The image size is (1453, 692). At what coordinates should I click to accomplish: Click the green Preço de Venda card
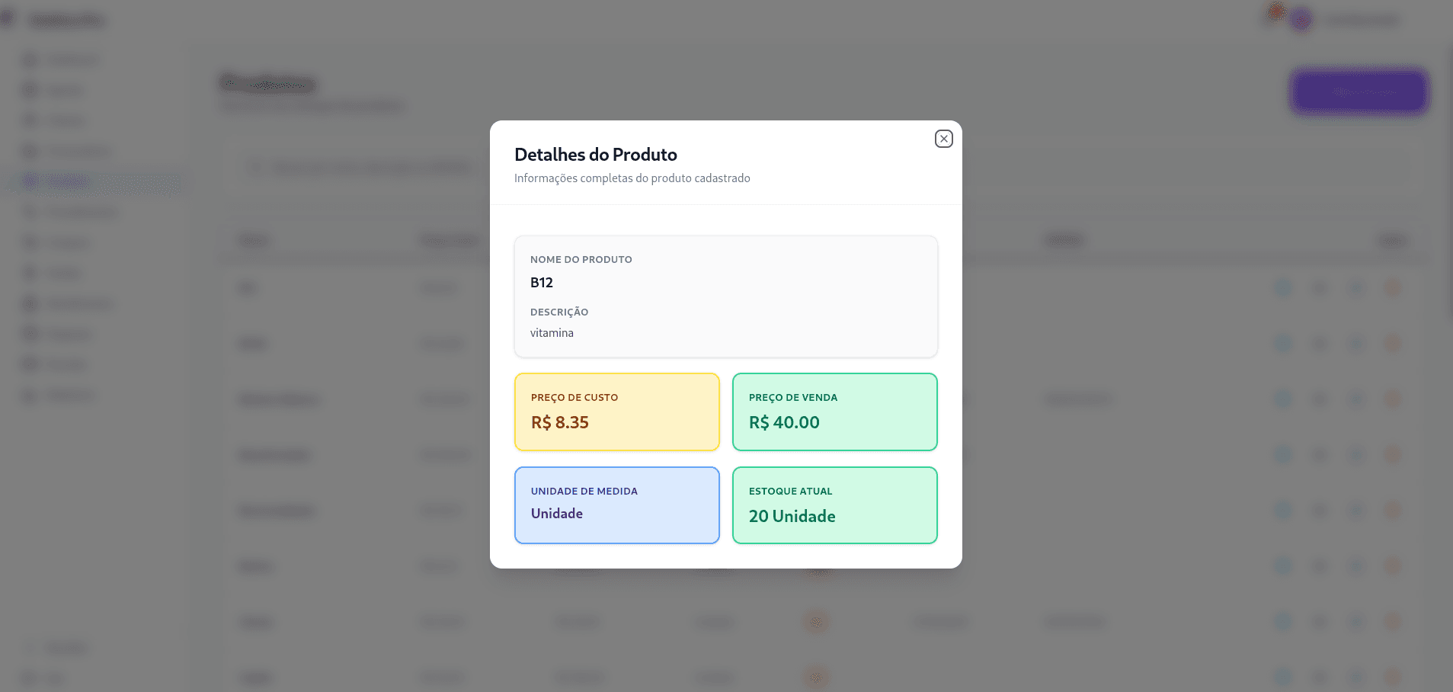tap(835, 412)
